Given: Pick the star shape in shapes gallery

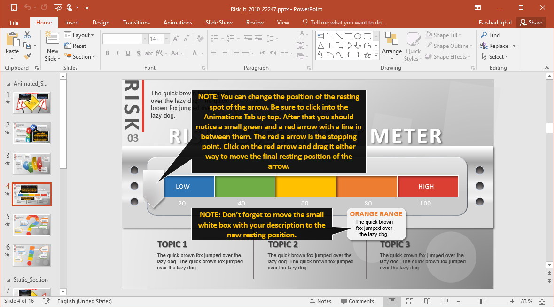Looking at the screenshot, I should point(367,55).
